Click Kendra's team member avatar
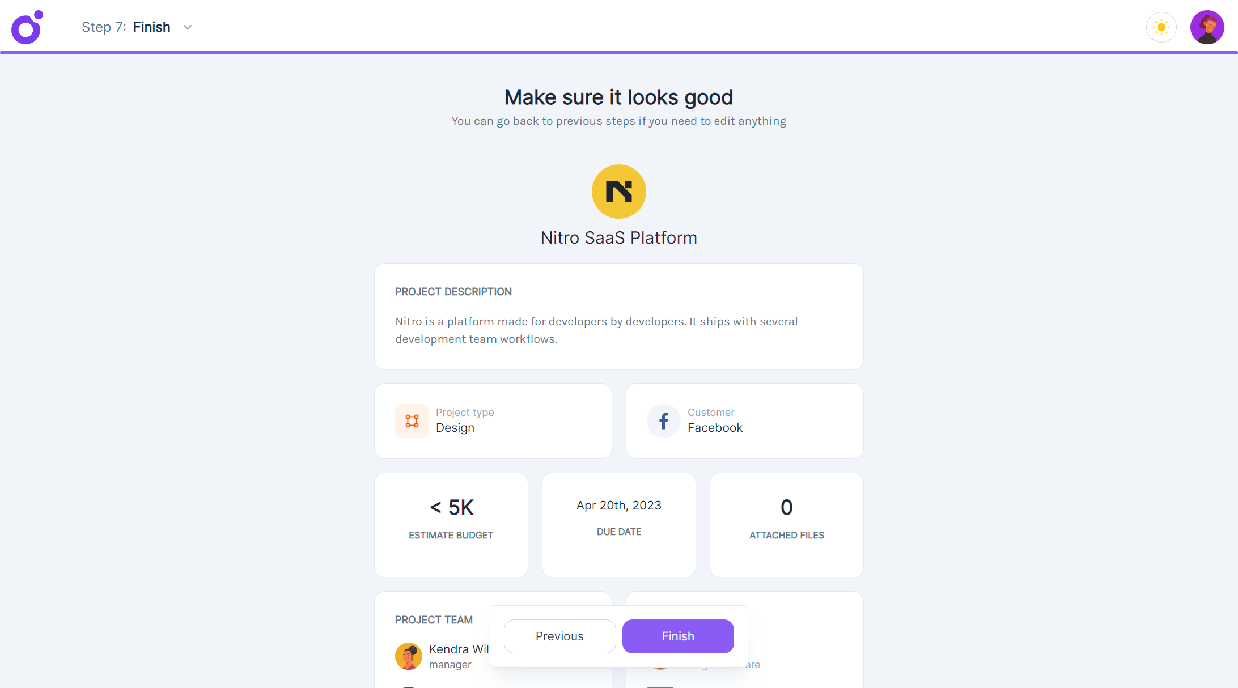The height and width of the screenshot is (688, 1238). (x=408, y=656)
